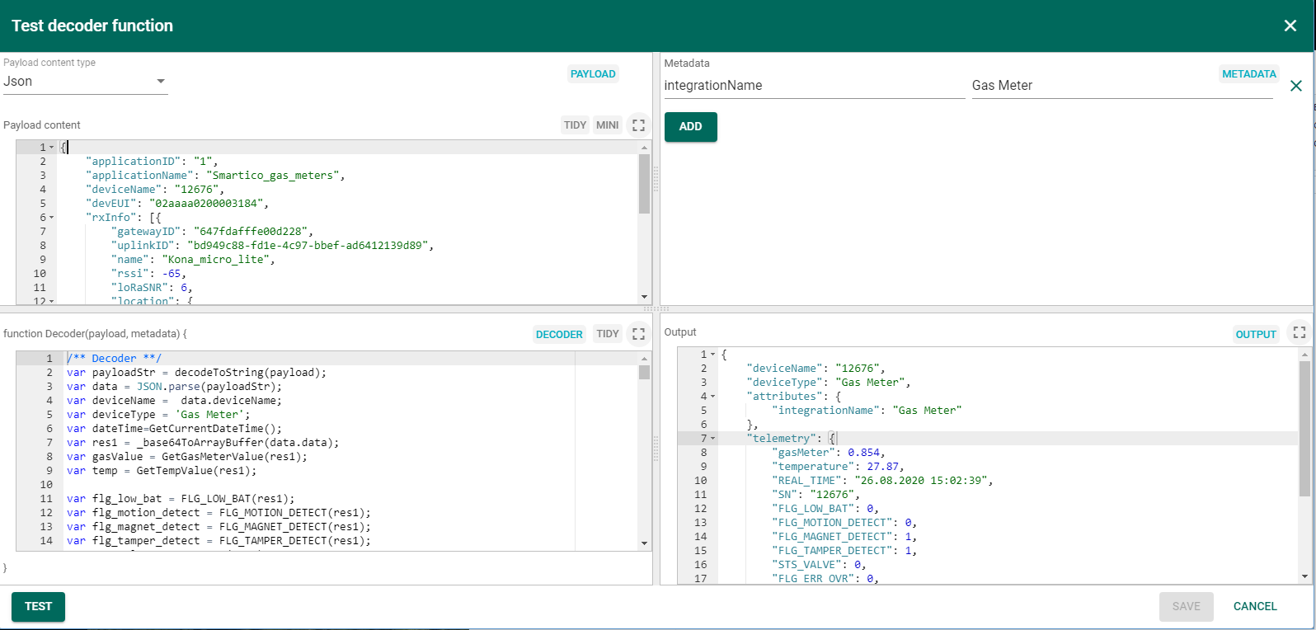Edit the integrationName metadata key field
Viewport: 1316px width, 630px height.
(x=813, y=86)
